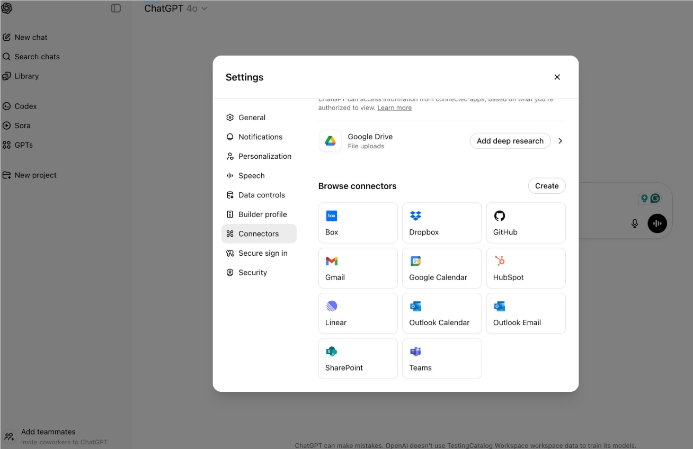Screen dimensions: 693x449
Task: Select the Outlook Email connector
Action: (x=525, y=313)
